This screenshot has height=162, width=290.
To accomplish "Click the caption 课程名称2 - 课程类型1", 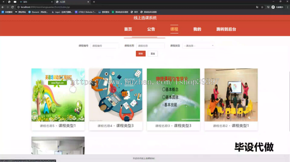I will (x=231, y=126).
